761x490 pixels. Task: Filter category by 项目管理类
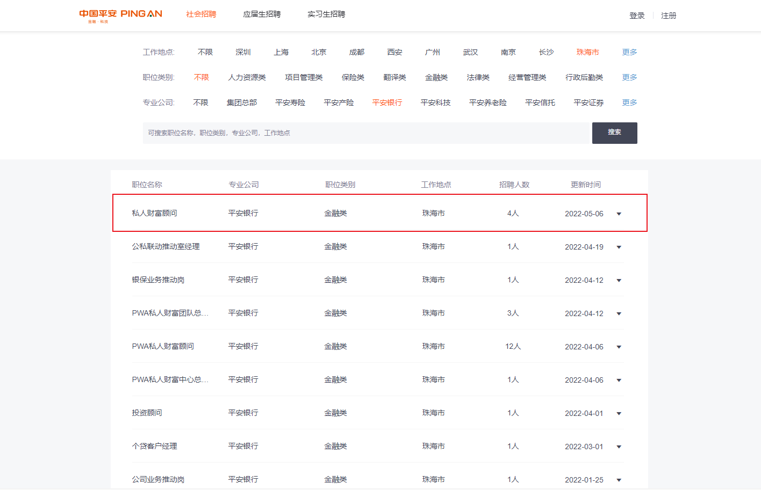click(304, 77)
